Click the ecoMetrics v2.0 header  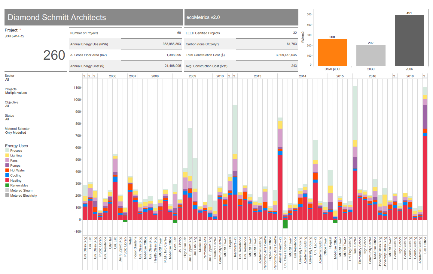241,17
